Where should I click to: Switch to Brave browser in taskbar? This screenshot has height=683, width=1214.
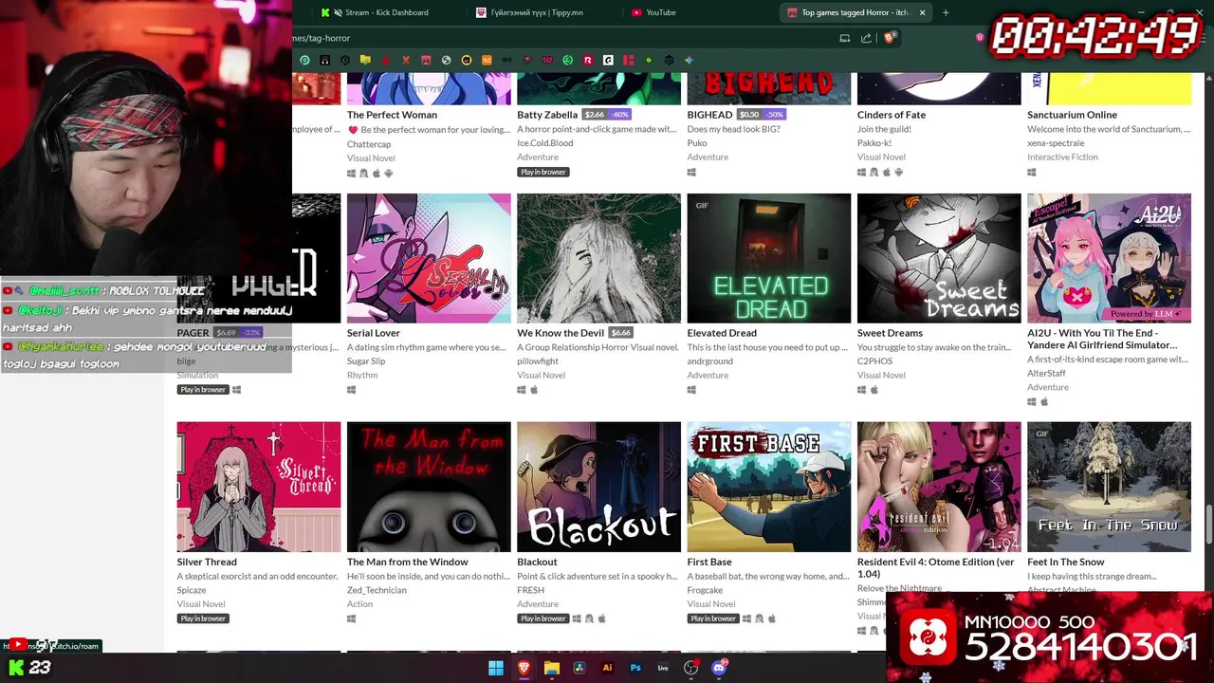[524, 668]
